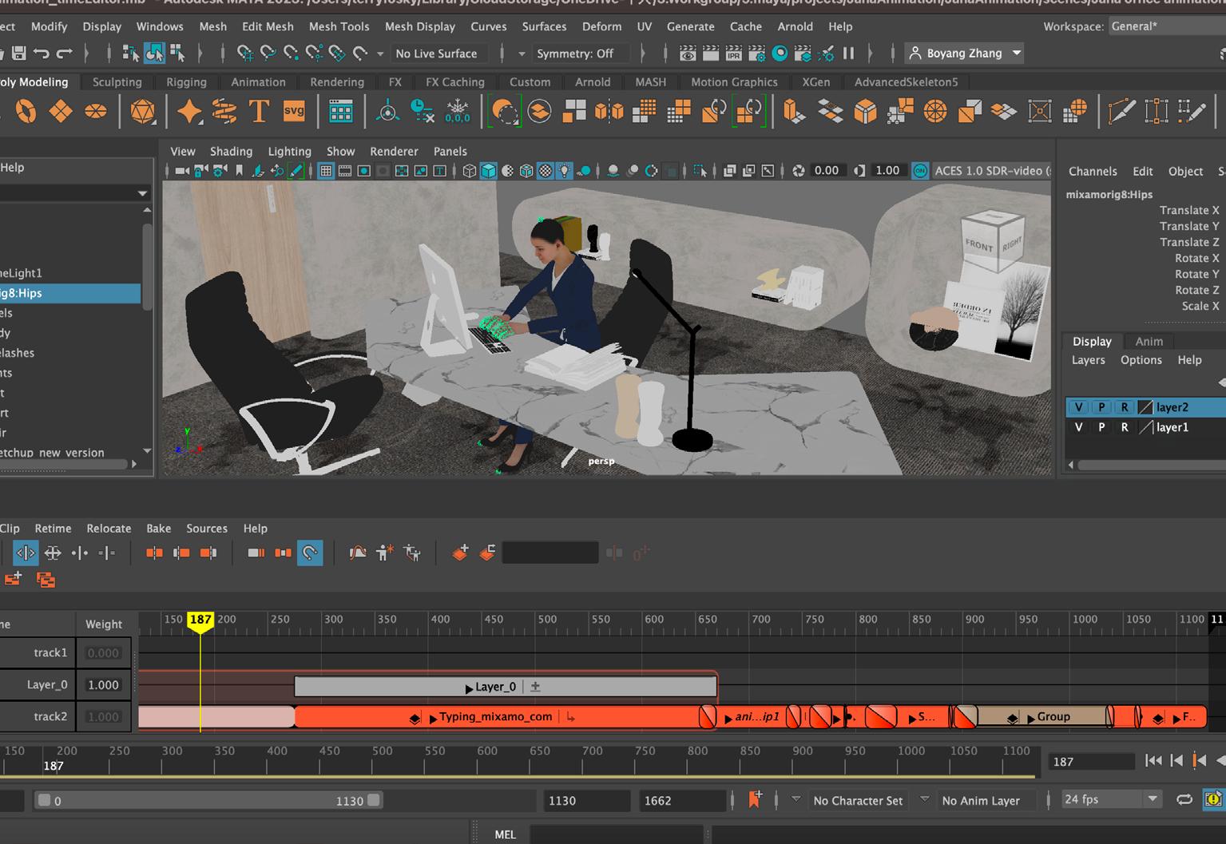The height and width of the screenshot is (844, 1226).
Task: Open the 24 fps frame rate dropdown
Action: (1110, 799)
